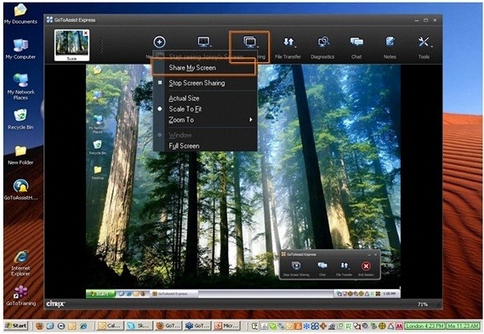Click the Screen Sharing toolbar icon
The height and width of the screenshot is (334, 484).
click(249, 42)
